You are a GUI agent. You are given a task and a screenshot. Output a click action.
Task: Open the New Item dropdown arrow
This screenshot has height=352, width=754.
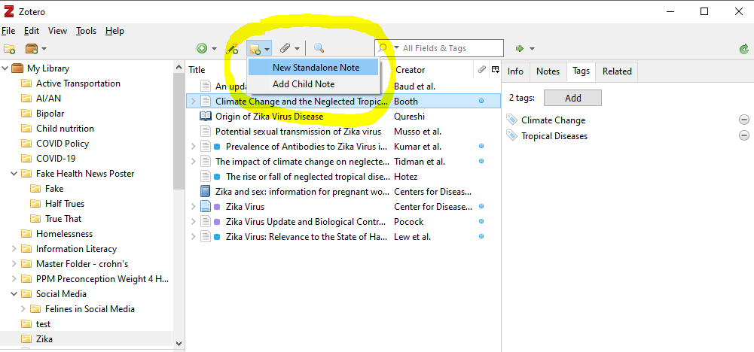pos(214,48)
